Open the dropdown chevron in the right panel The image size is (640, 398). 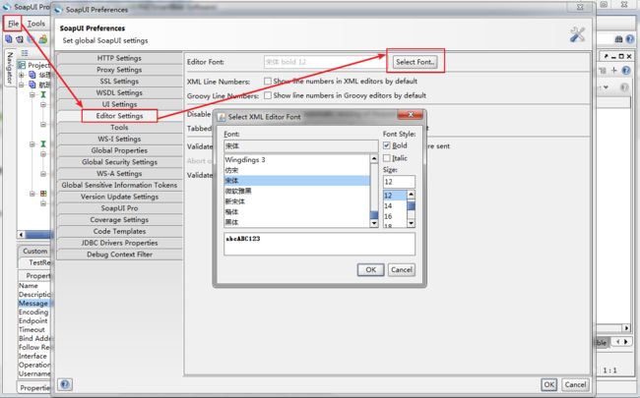pos(606,87)
